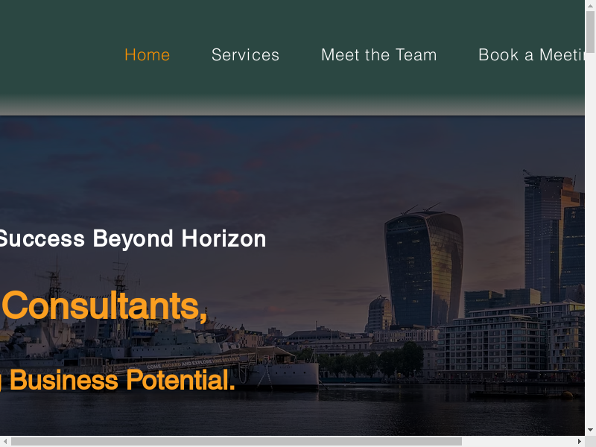Click the Come Aboard gangway banner
Image resolution: width=596 pixels, height=447 pixels.
point(193,363)
